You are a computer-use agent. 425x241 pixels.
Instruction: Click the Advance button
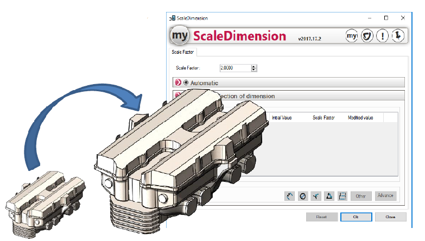(385, 195)
